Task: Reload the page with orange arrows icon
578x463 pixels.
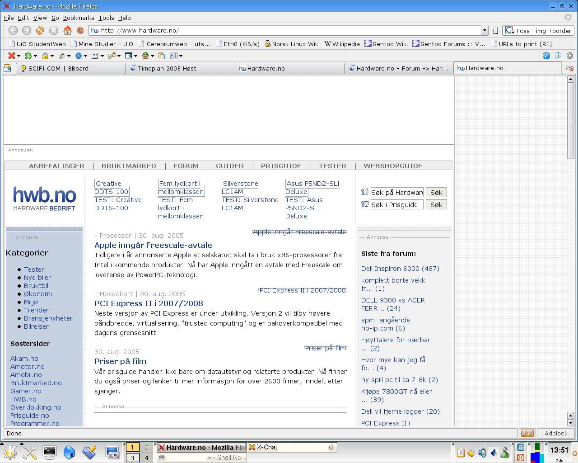Action: click(40, 30)
